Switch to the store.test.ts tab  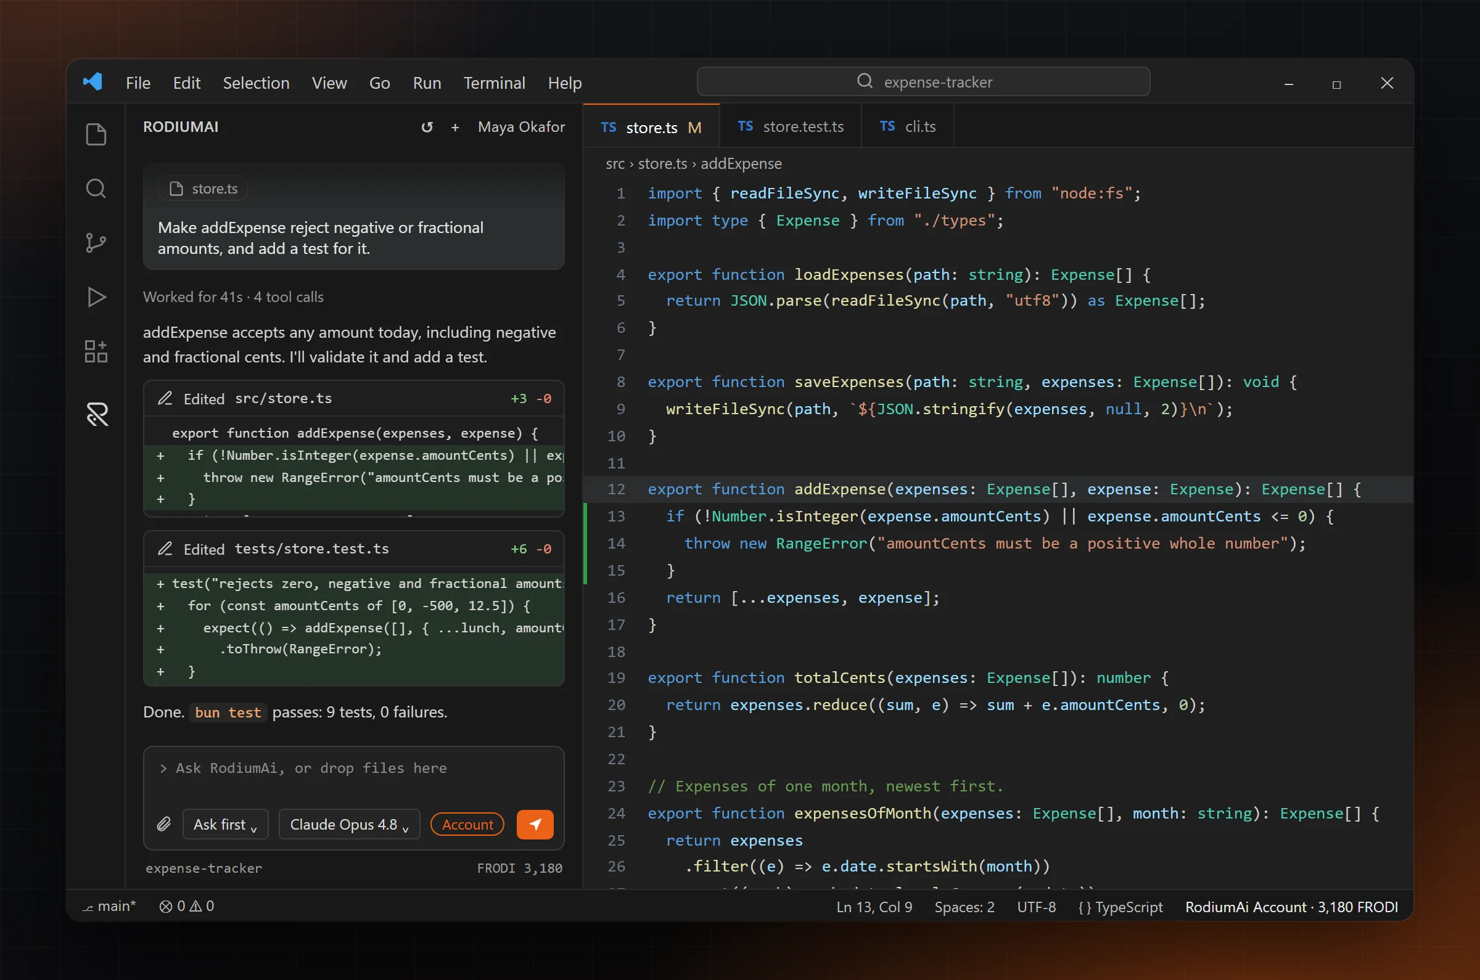[x=791, y=127]
